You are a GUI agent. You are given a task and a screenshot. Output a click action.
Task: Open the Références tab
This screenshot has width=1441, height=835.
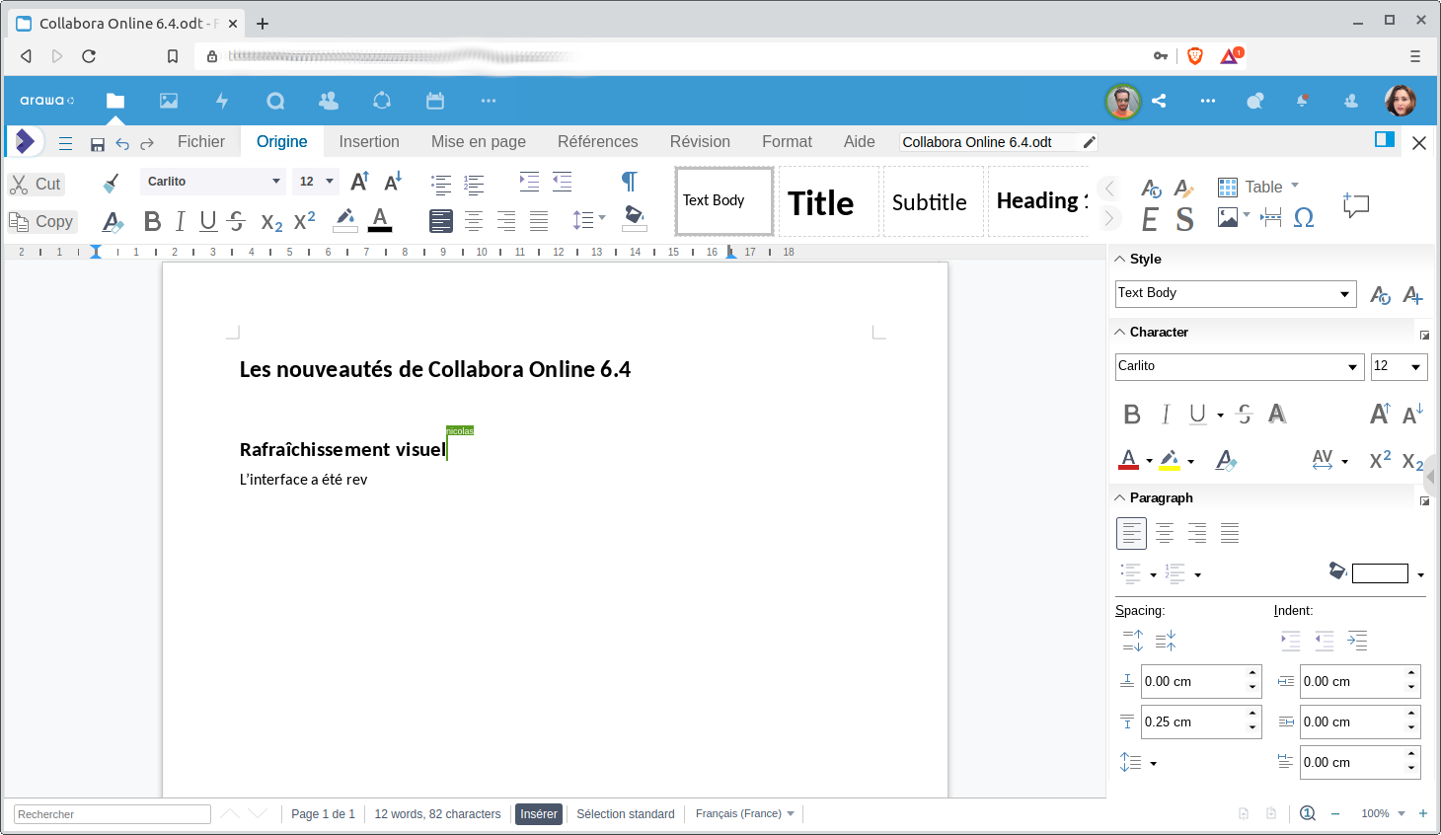point(598,142)
